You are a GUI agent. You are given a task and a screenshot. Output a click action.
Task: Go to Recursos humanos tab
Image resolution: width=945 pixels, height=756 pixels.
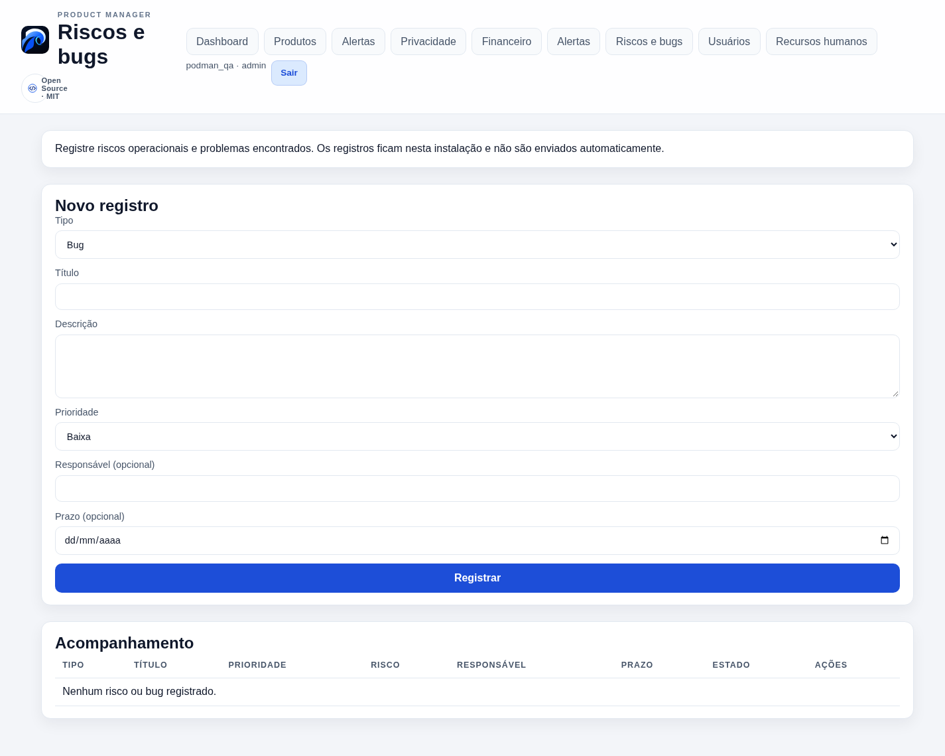click(822, 41)
